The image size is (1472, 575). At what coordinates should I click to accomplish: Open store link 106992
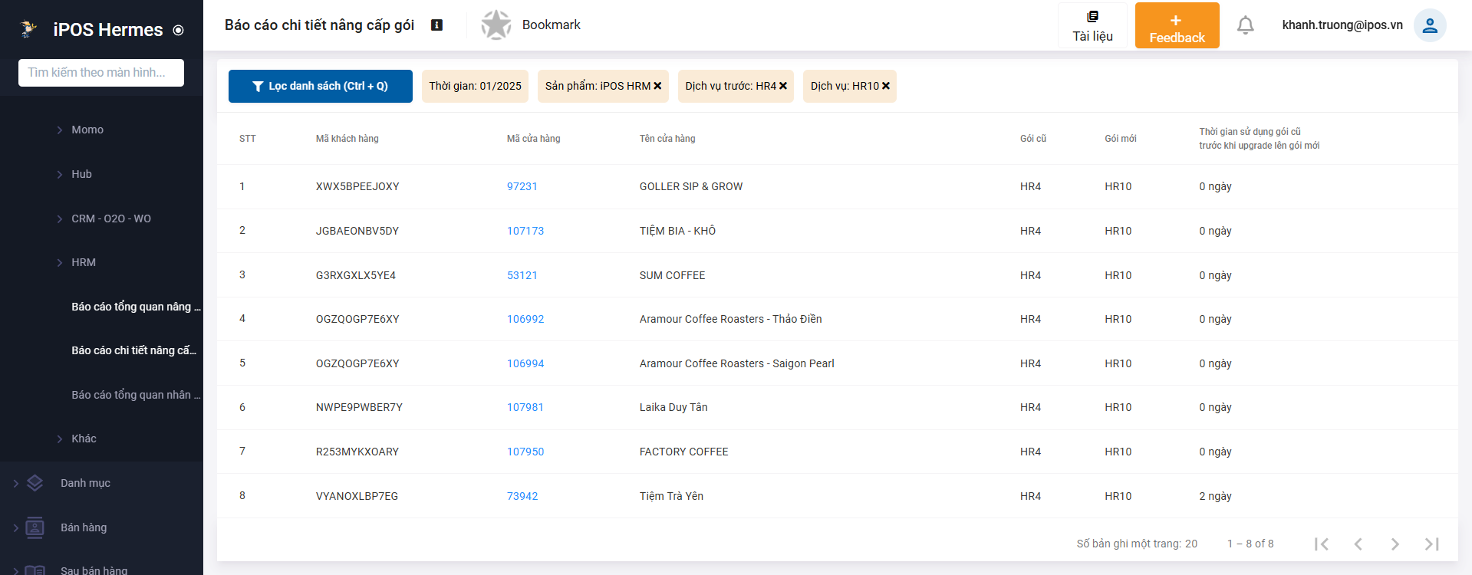click(x=525, y=319)
